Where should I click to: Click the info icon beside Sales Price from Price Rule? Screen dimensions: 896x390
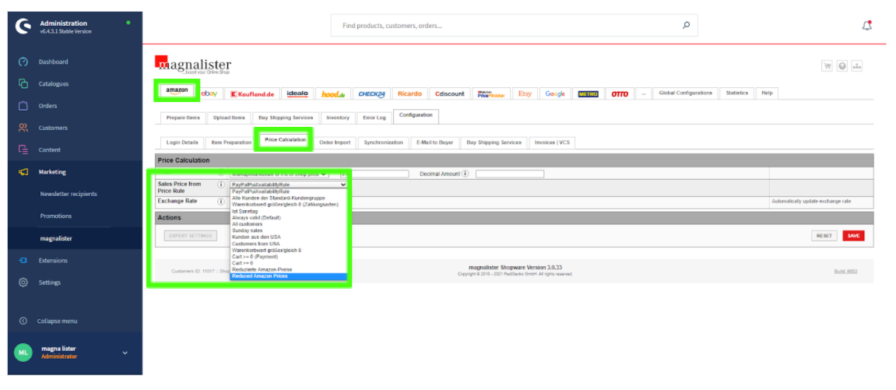coord(220,185)
